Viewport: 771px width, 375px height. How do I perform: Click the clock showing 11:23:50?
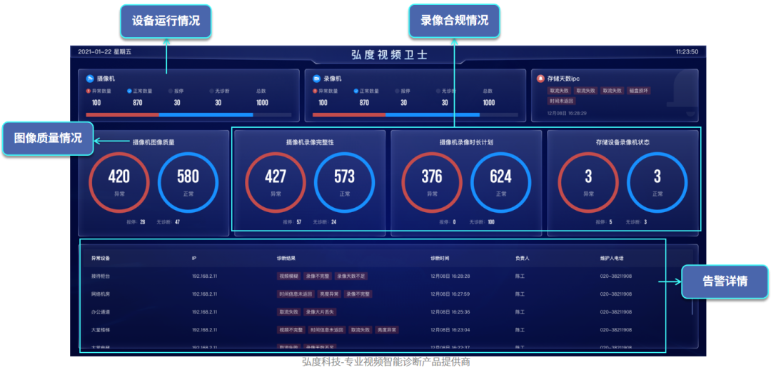687,51
